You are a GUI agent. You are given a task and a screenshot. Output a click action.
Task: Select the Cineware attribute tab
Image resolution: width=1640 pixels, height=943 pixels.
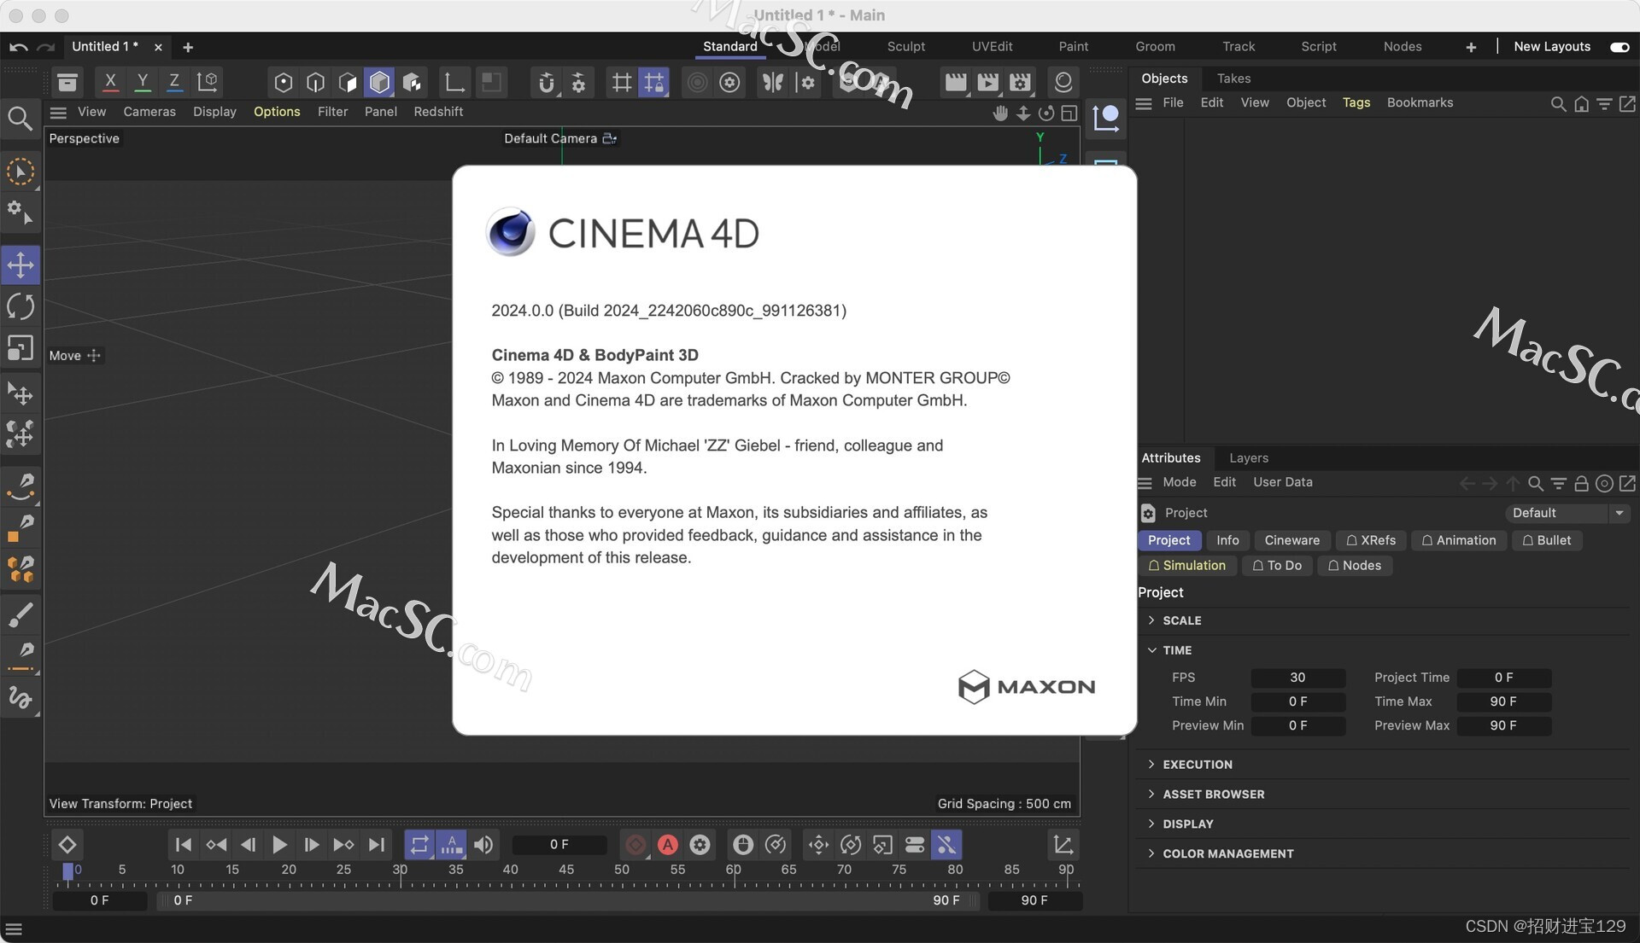1291,540
